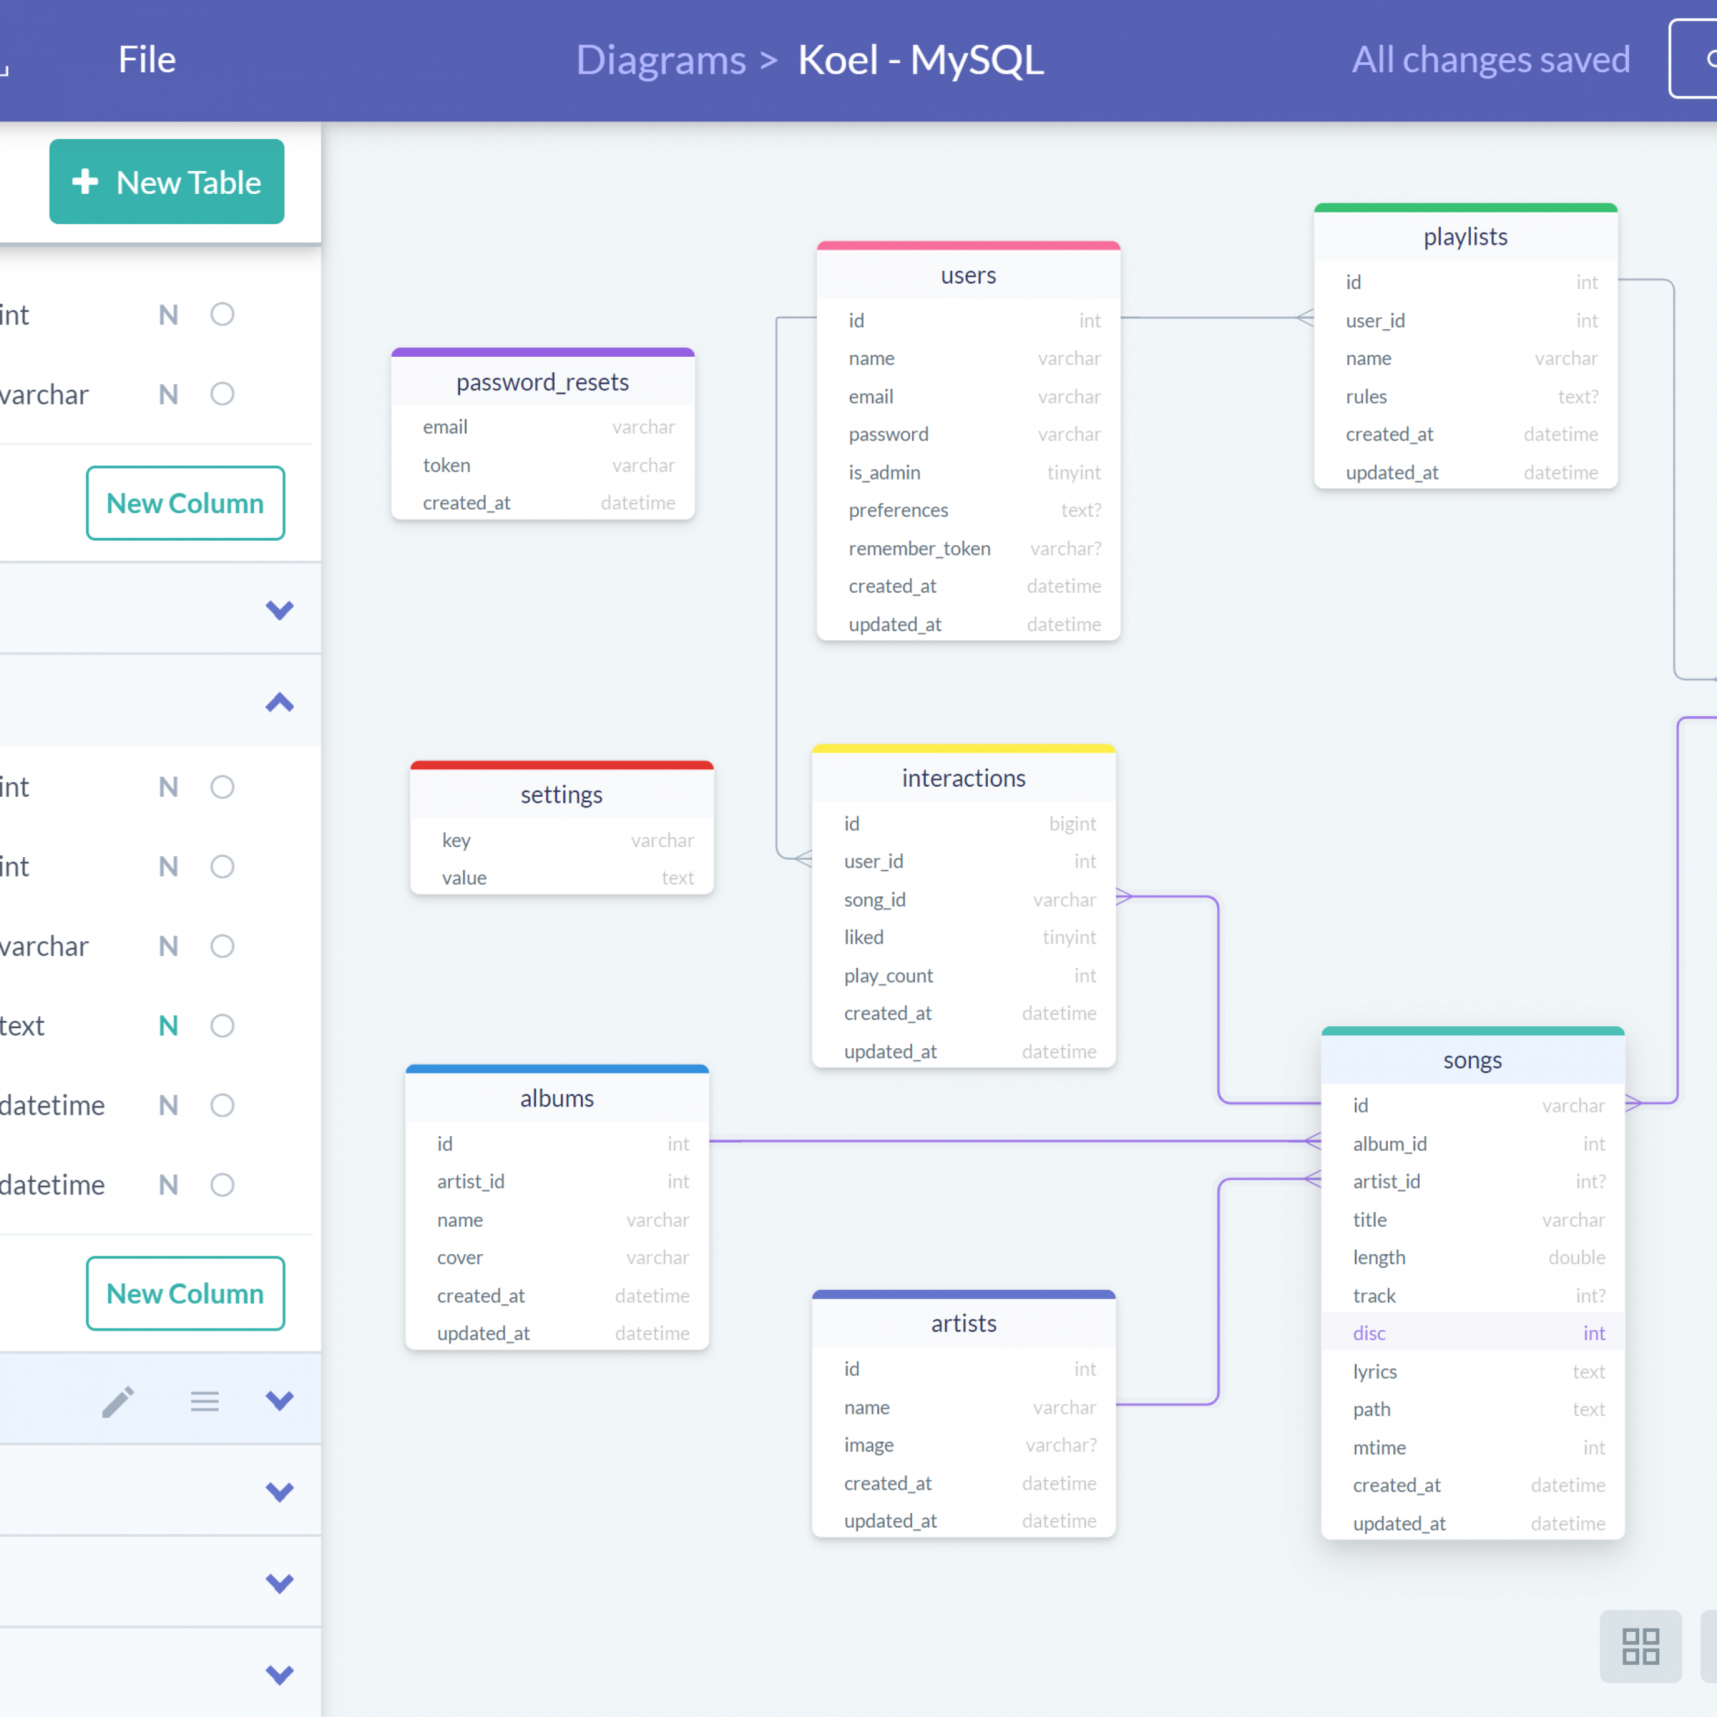This screenshot has height=1717, width=1717.
Task: Collapse the upper panel chevron up arrow
Action: pyautogui.click(x=278, y=703)
